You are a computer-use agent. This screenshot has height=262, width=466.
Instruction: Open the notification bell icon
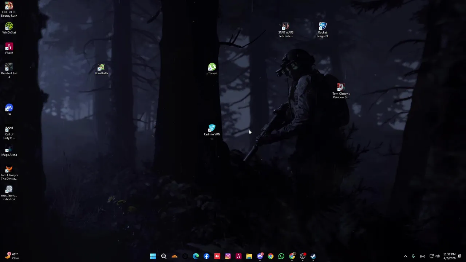tap(459, 256)
